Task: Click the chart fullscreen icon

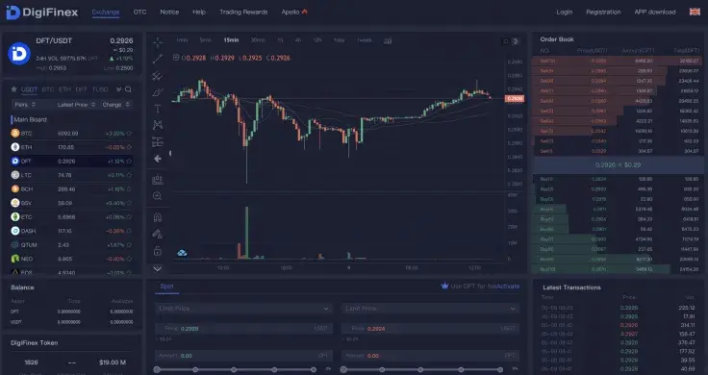Action: click(x=505, y=41)
